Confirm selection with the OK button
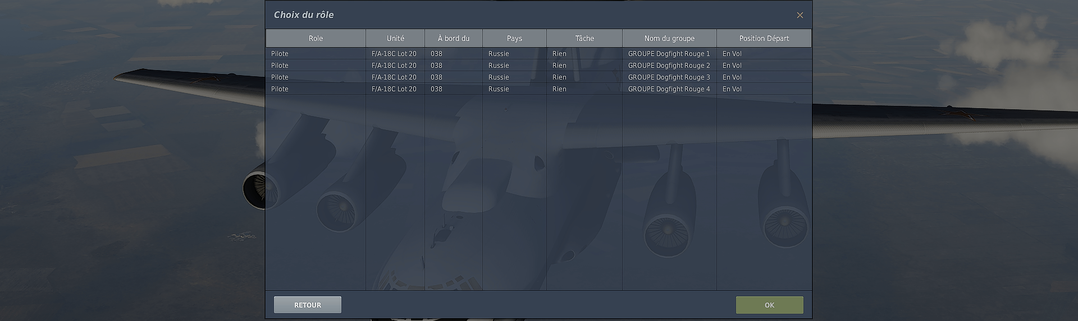Screen dimensions: 1078x321 769,305
